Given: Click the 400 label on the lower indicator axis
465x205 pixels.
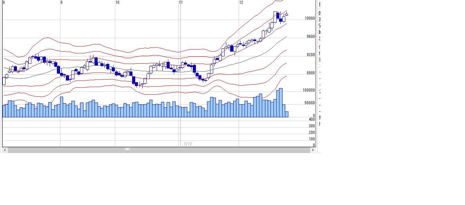Looking at the screenshot, I should point(312,119).
